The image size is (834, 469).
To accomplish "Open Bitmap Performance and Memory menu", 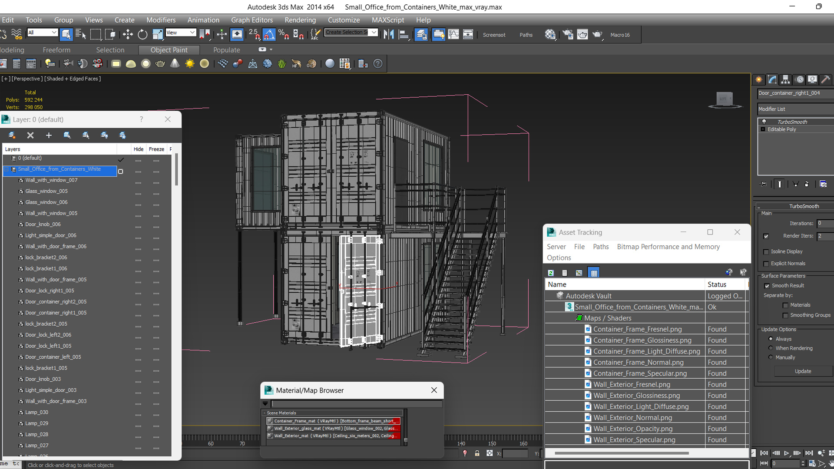I will coord(668,247).
